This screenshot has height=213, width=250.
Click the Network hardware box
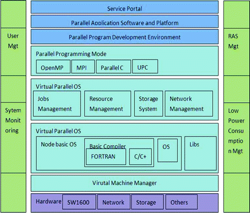114,202
